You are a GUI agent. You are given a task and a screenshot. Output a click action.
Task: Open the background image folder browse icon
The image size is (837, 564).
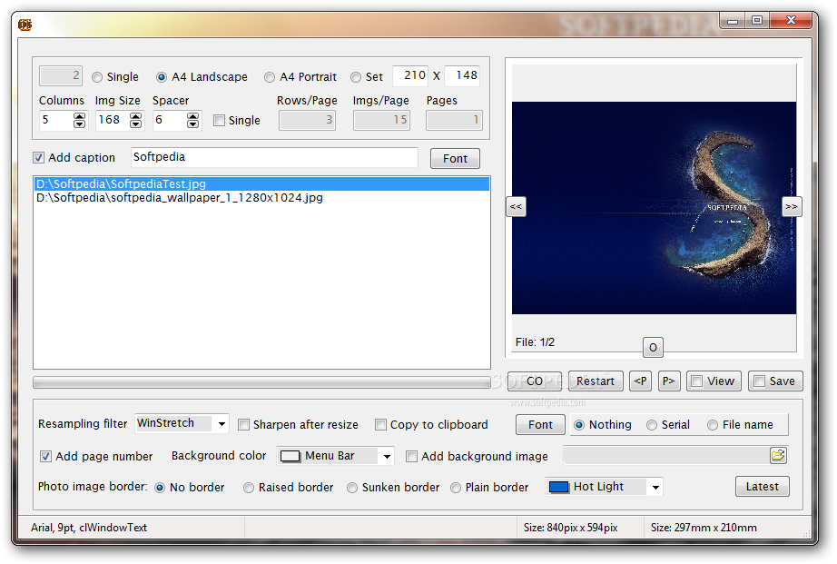point(778,456)
